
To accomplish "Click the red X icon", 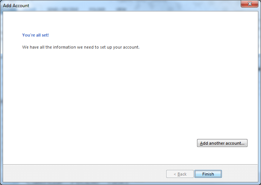I will 250,4.
